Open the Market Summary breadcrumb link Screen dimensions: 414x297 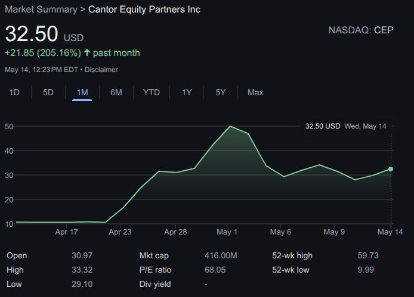coord(41,10)
